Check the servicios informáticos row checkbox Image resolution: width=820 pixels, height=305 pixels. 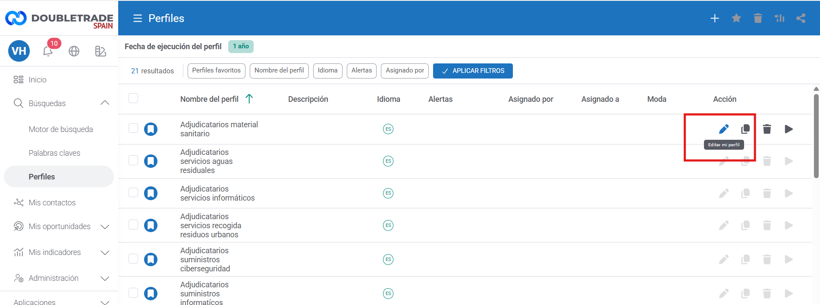click(133, 192)
